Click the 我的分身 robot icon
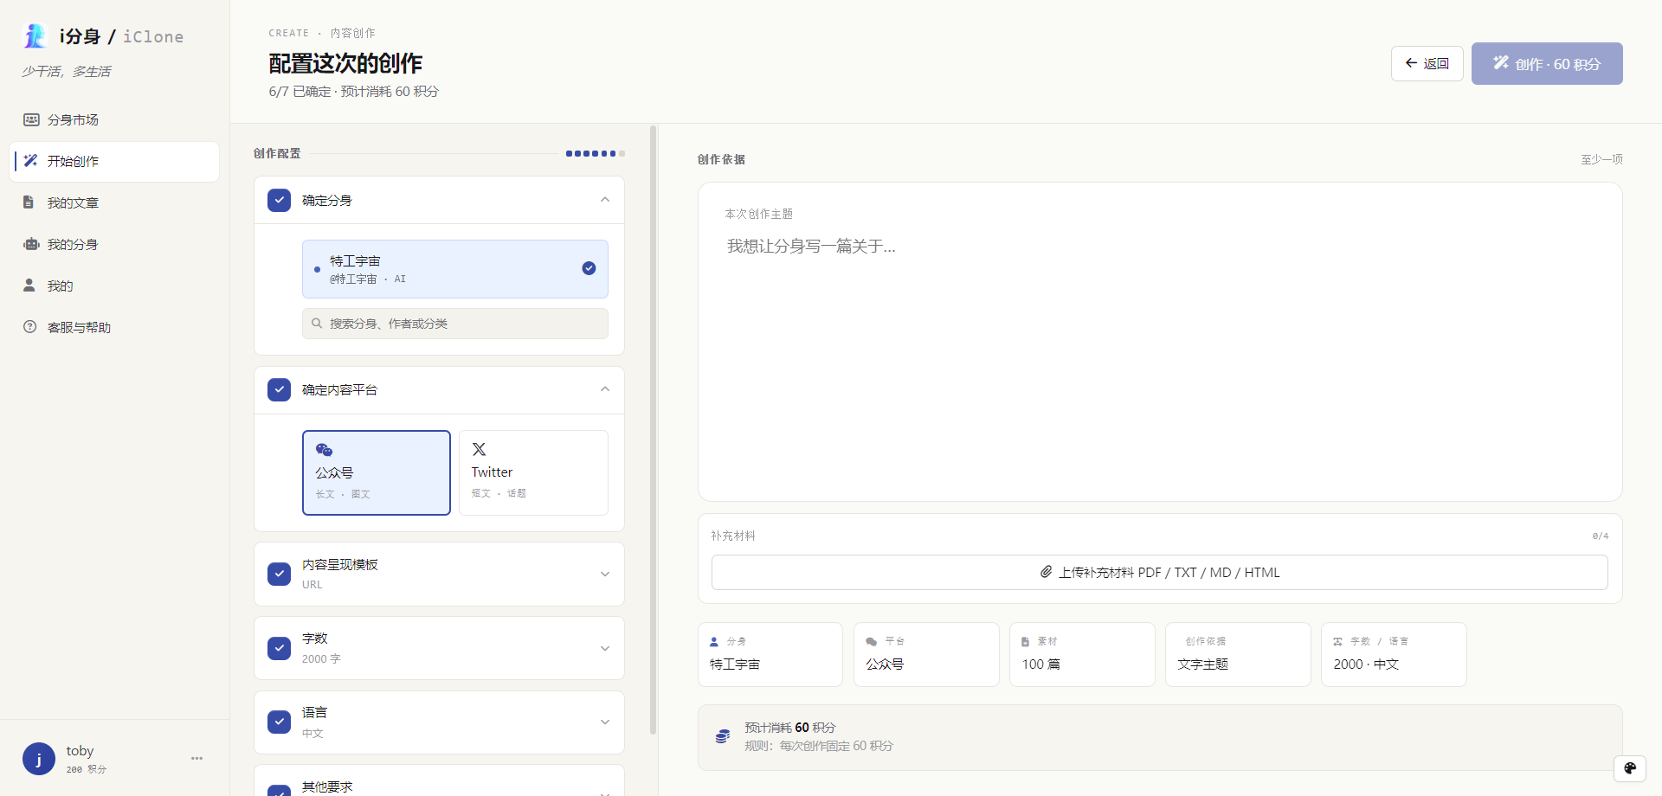The width and height of the screenshot is (1662, 796). point(31,244)
